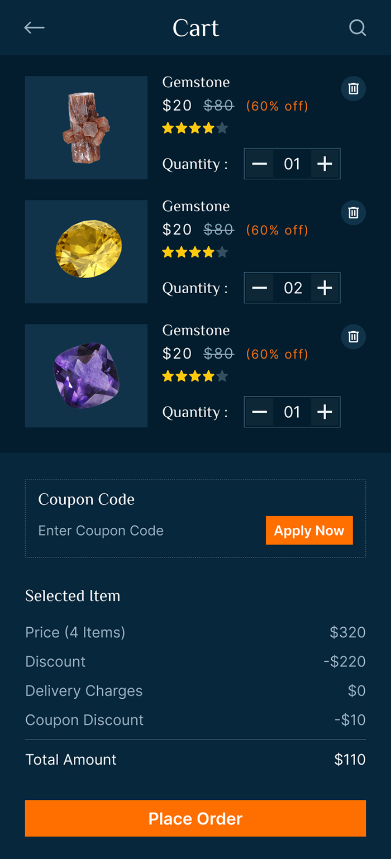Screen dimensions: 391x859
Task: Decrease the yellow gemstone quantity
Action: tap(260, 288)
